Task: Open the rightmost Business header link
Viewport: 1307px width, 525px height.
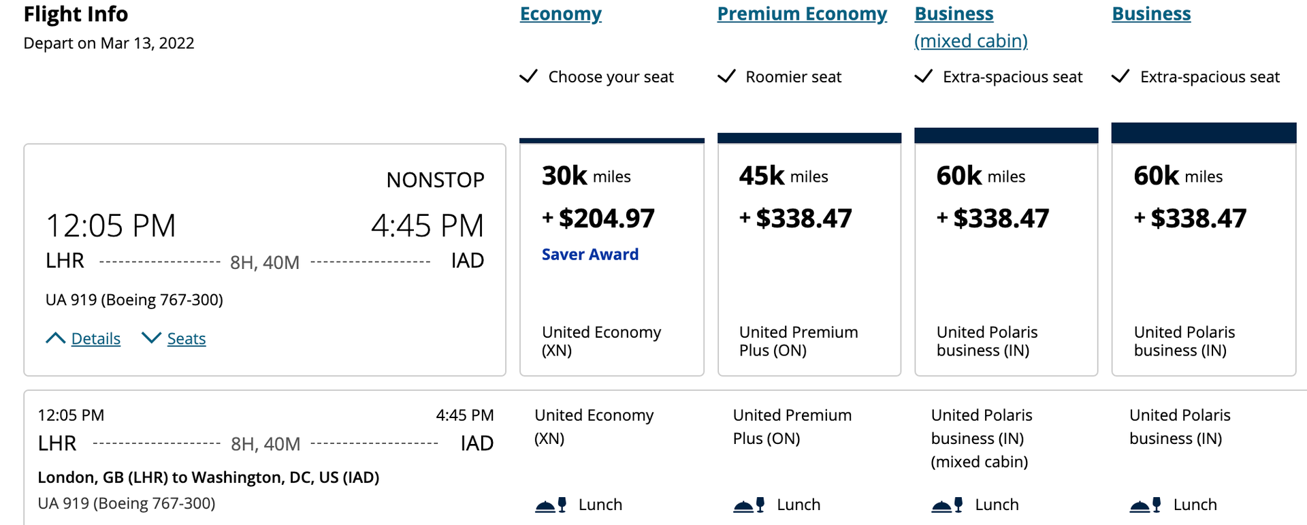Action: [1151, 13]
